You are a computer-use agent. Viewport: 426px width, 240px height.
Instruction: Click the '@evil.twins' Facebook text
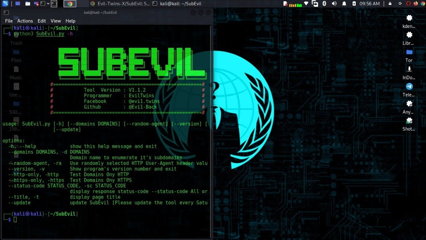pos(144,101)
